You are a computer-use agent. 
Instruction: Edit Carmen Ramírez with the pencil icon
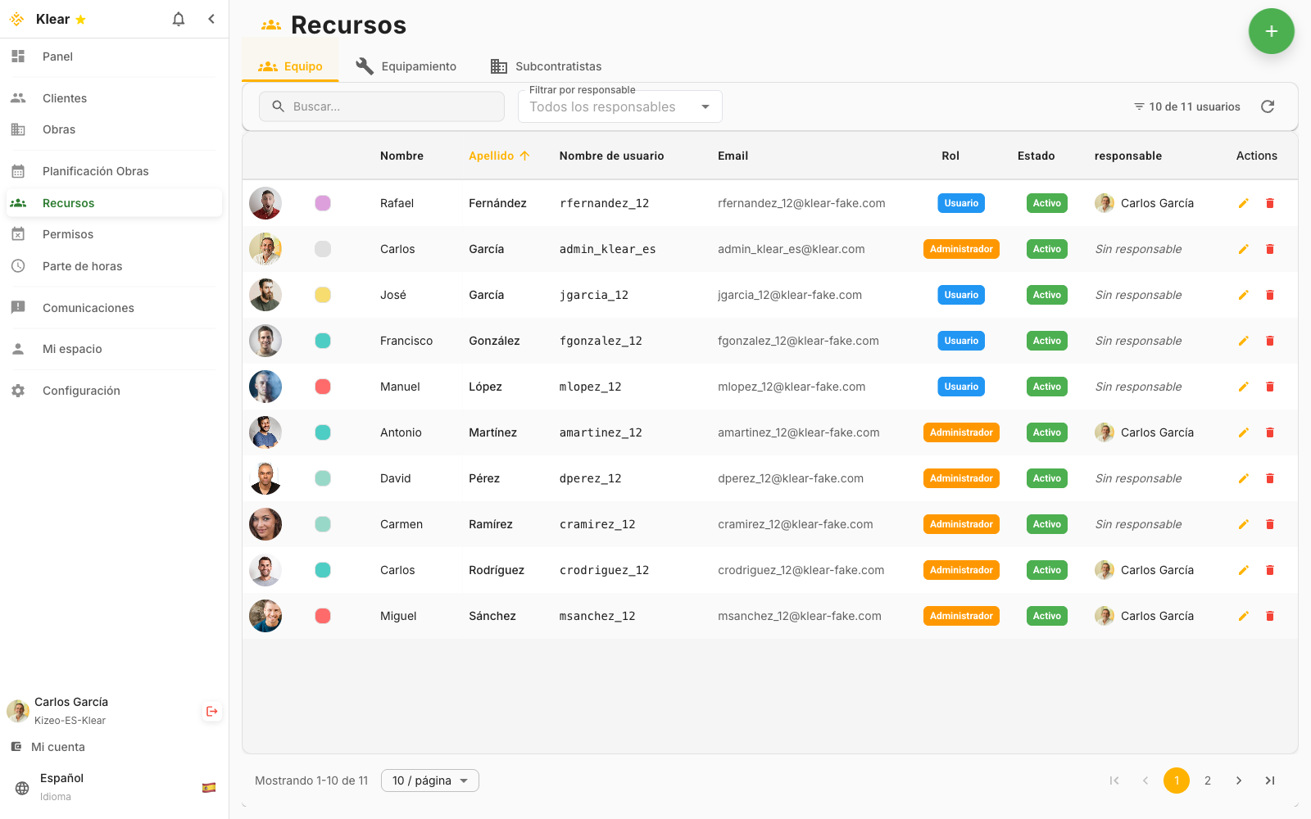pos(1243,524)
